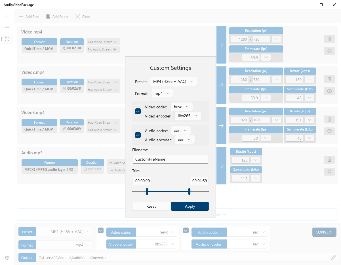
Task: Click the 1920 resolution width field
Action: (240, 120)
